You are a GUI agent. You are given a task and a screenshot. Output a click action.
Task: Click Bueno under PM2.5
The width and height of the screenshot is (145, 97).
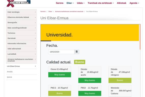click(x=60, y=93)
